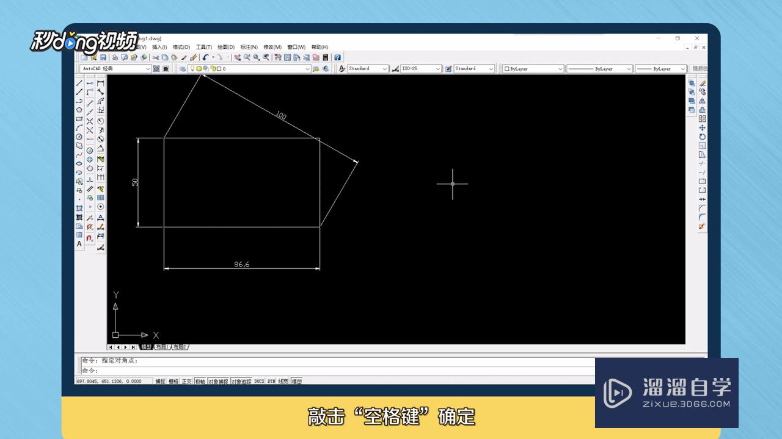Select the Spline draw tool
Image resolution: width=782 pixels, height=439 pixels.
79,155
